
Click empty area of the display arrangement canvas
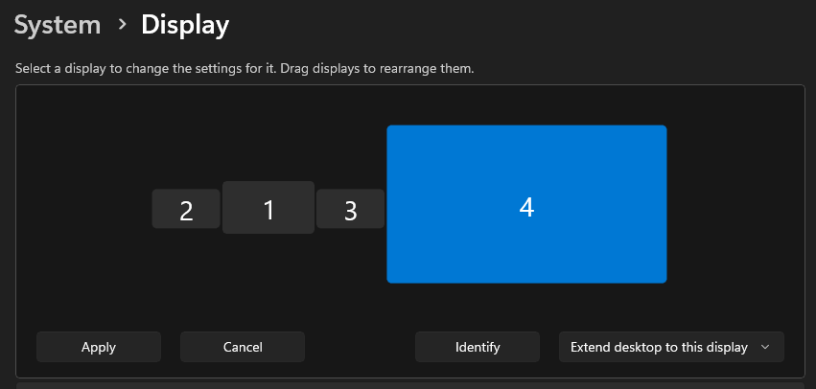click(x=734, y=208)
